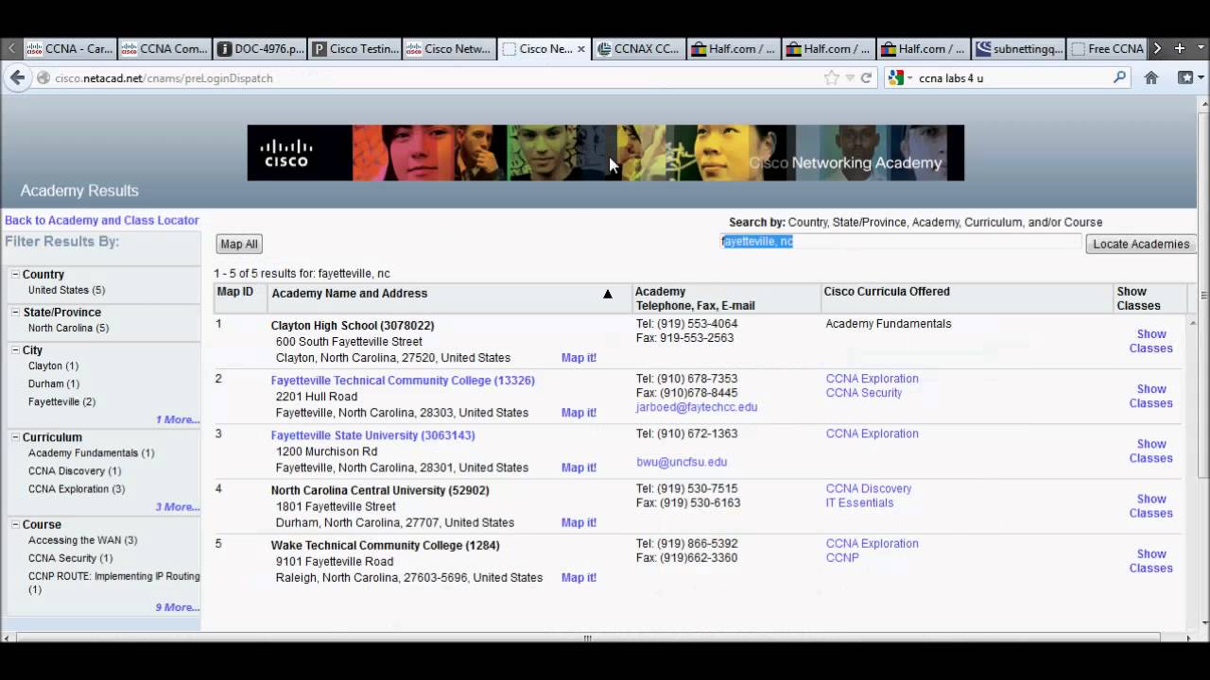The image size is (1210, 680).
Task: Collapse the Curriculum filter section
Action: (15, 437)
